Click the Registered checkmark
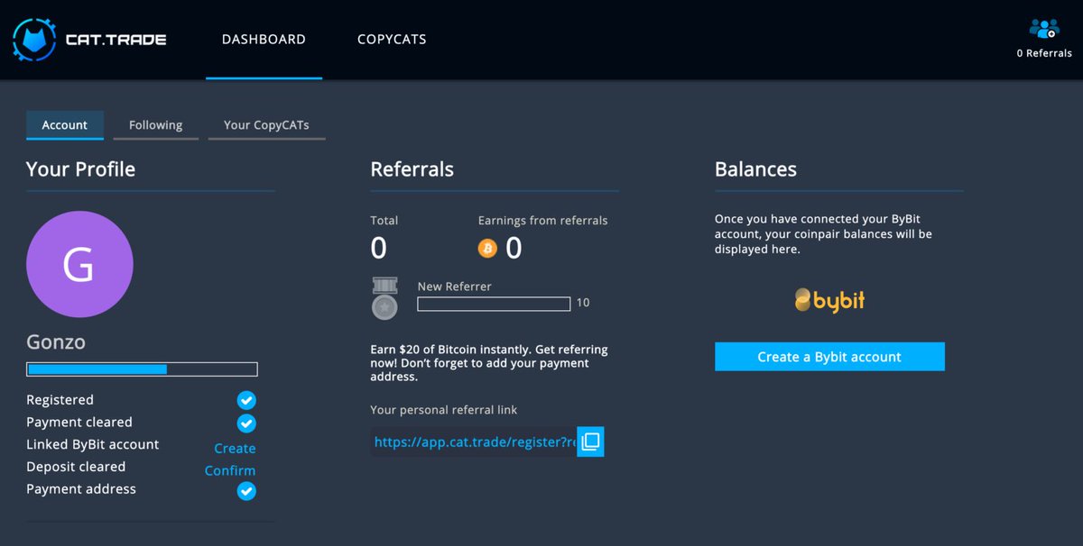This screenshot has height=546, width=1083. click(x=246, y=400)
